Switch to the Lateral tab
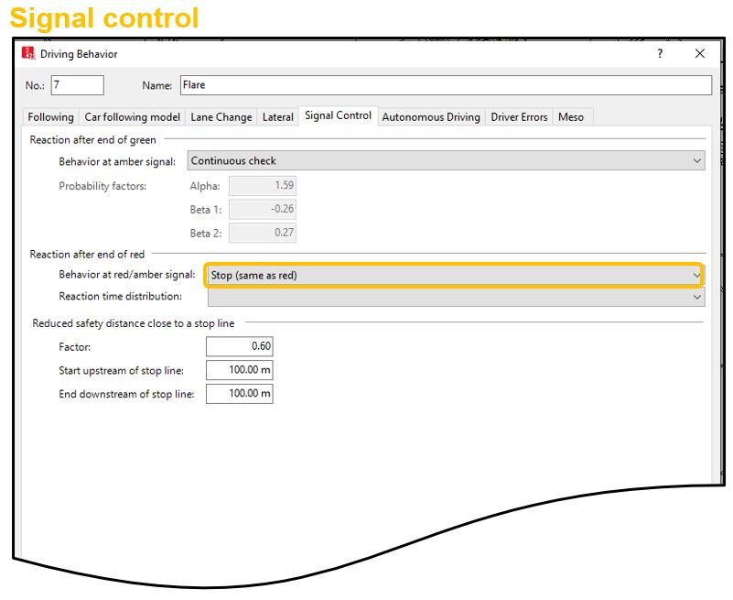 [x=278, y=117]
